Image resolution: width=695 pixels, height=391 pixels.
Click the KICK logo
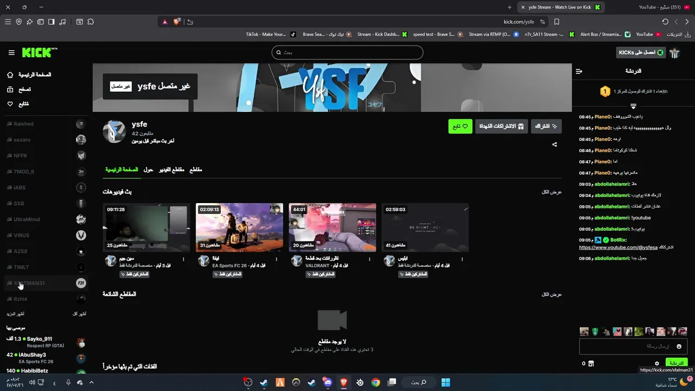coord(40,53)
